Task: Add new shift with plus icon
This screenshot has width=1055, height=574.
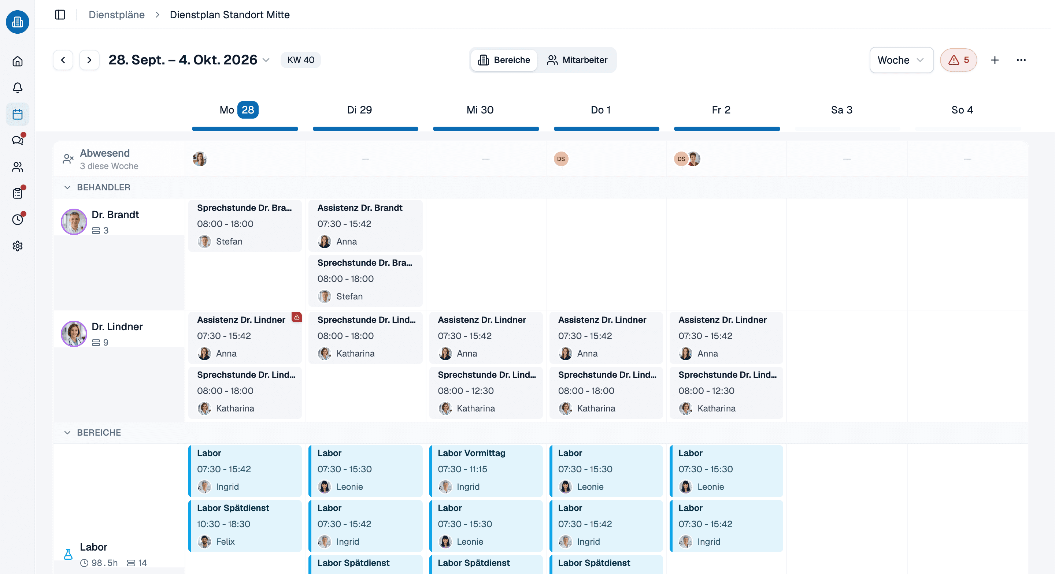Action: coord(995,60)
